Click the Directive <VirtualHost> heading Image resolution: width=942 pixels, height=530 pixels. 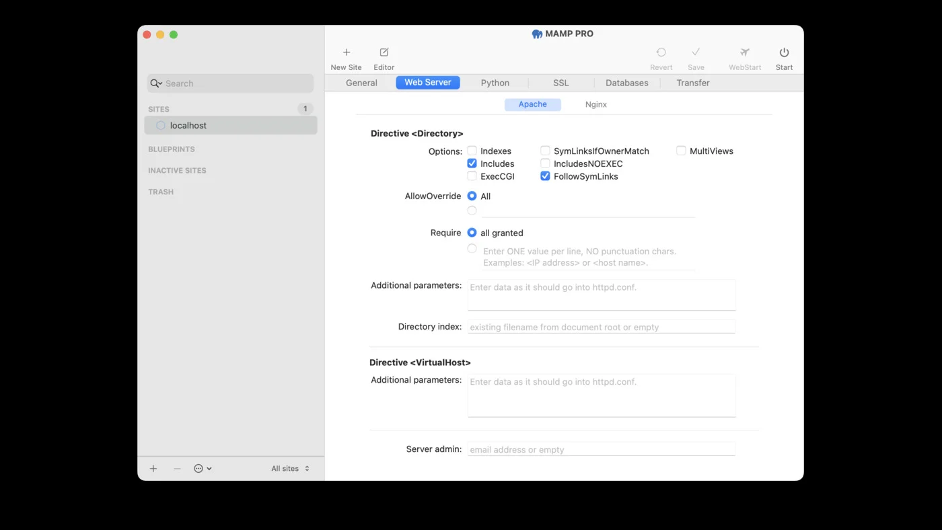[420, 363]
